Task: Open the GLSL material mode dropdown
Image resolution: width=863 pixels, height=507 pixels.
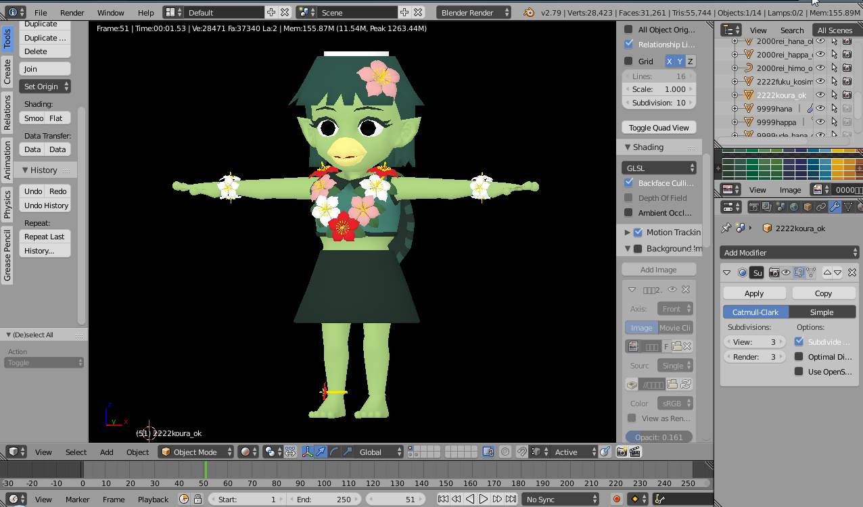Action: pos(659,168)
